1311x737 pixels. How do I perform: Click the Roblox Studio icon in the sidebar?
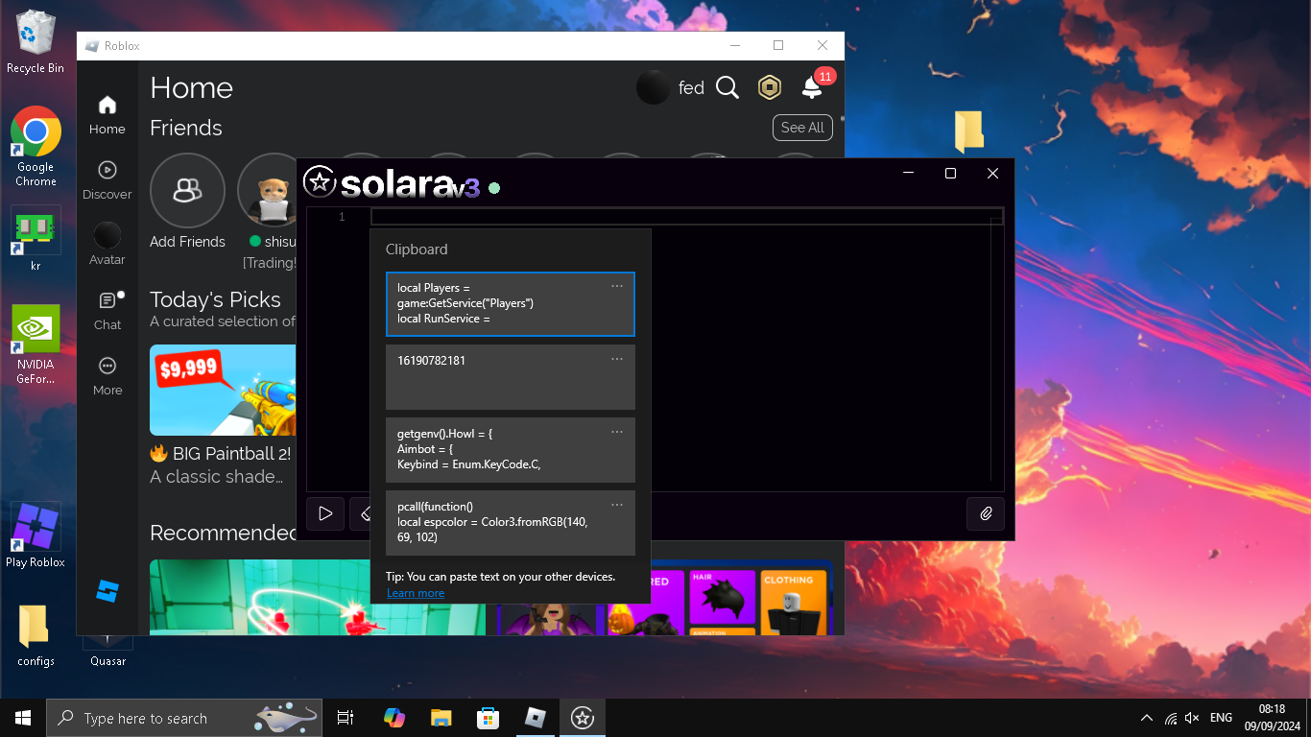click(x=107, y=591)
